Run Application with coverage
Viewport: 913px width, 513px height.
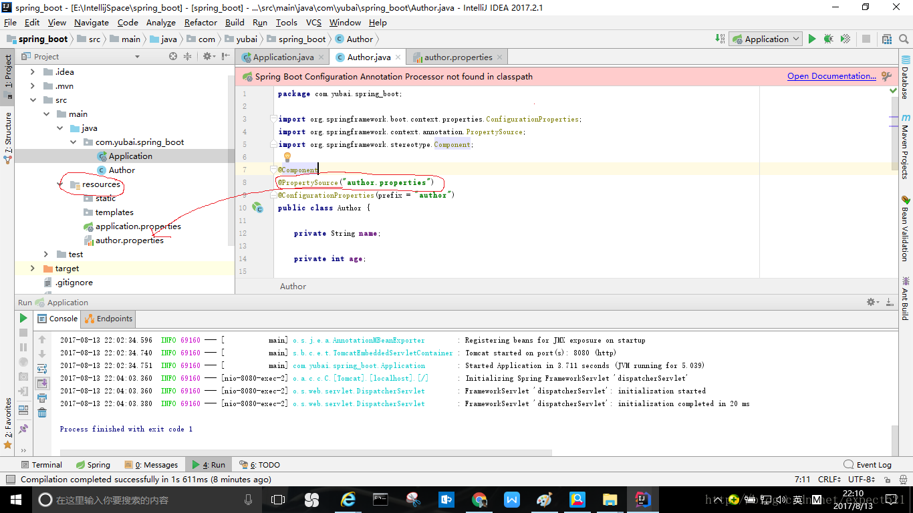click(845, 39)
